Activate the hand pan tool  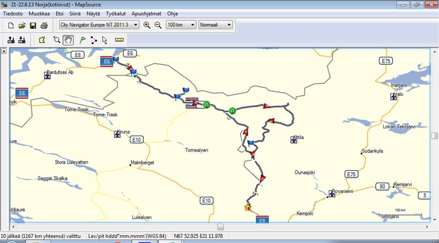coord(68,40)
